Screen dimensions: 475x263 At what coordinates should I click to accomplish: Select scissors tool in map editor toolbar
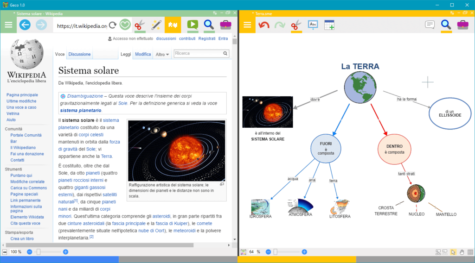pos(296,25)
